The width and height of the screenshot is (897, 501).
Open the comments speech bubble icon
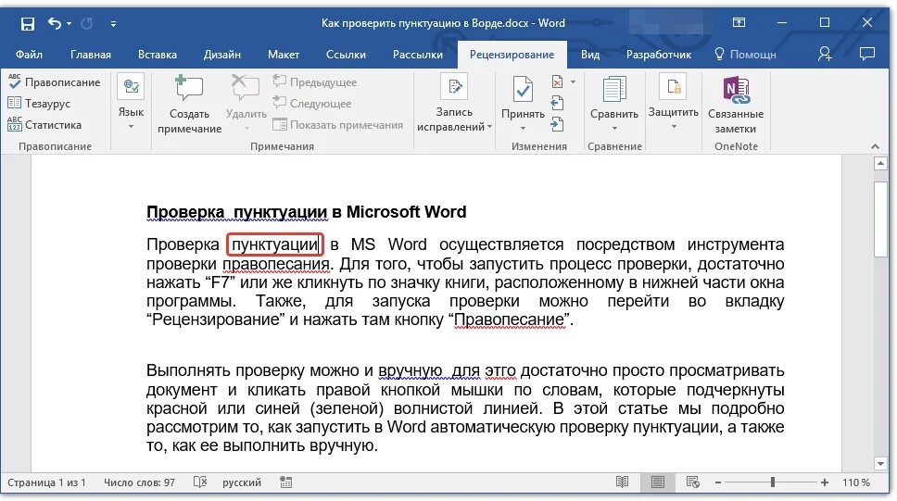pos(867,54)
